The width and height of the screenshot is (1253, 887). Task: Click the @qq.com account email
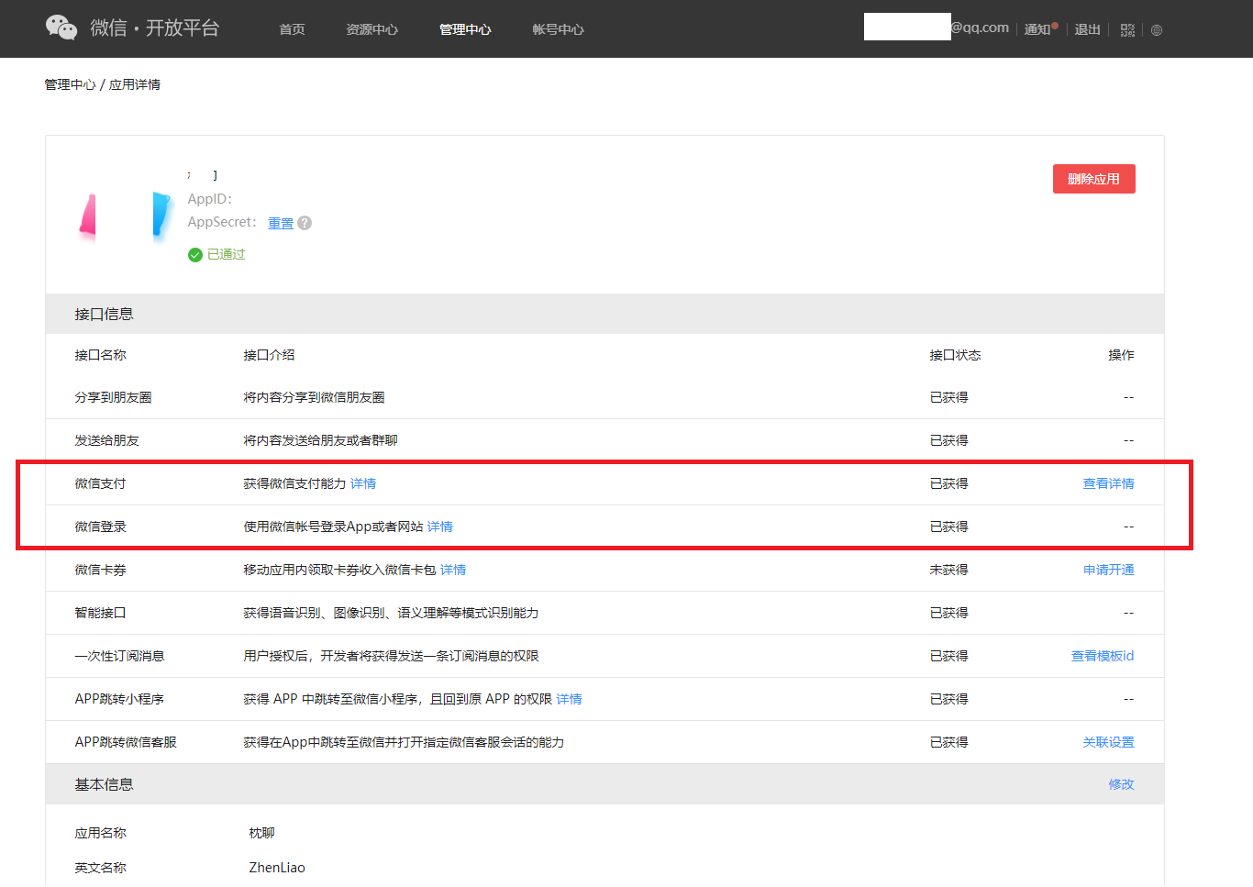coord(980,28)
